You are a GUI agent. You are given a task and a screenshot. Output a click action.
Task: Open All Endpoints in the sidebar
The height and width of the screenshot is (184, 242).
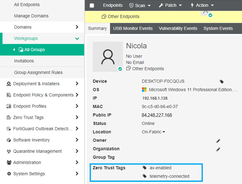click(x=27, y=5)
